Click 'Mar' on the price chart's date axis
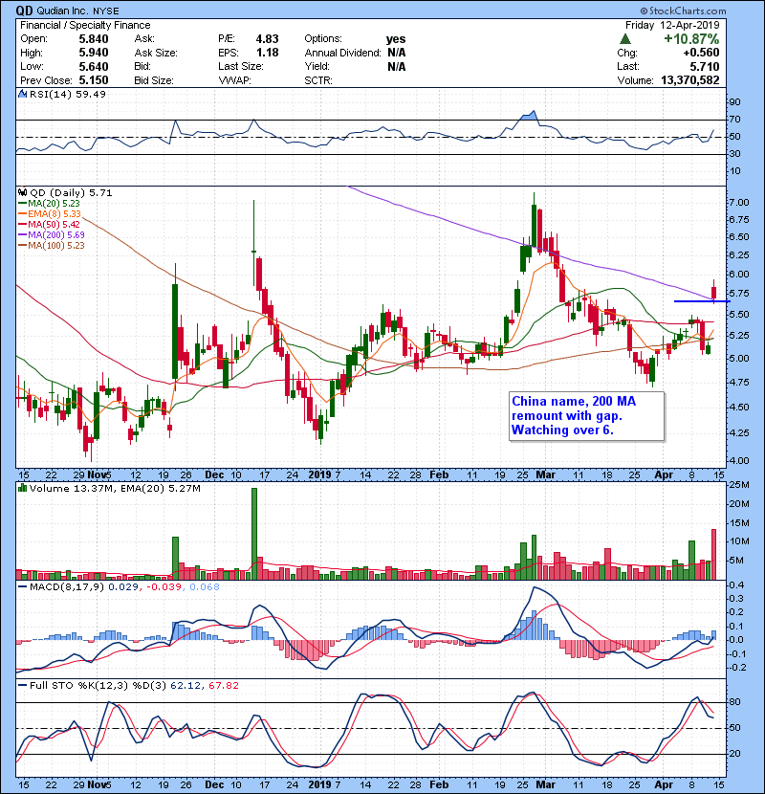 tap(546, 475)
